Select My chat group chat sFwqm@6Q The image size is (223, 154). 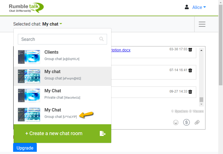click(62, 74)
